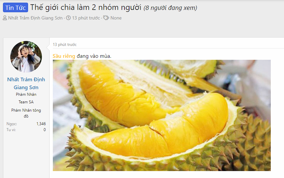This screenshot has width=284, height=178.
Task: Click the tags icon beside None
Action: pyautogui.click(x=106, y=18)
